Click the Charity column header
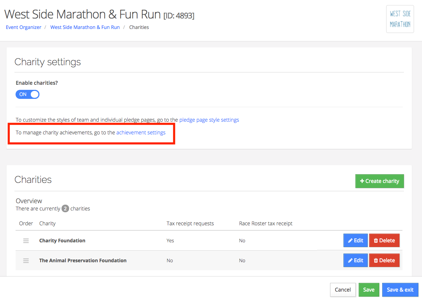Screen dimensions: 422x301 (47, 223)
